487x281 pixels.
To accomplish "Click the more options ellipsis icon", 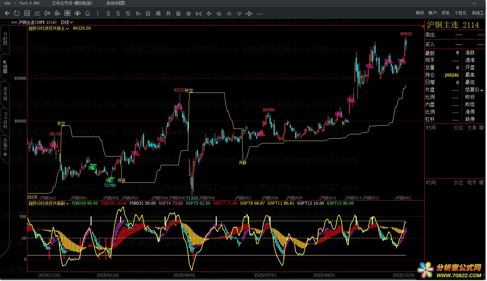I will point(259,13).
